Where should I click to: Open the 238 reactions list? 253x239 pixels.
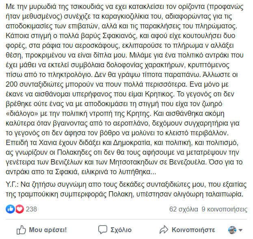[x=31, y=209]
